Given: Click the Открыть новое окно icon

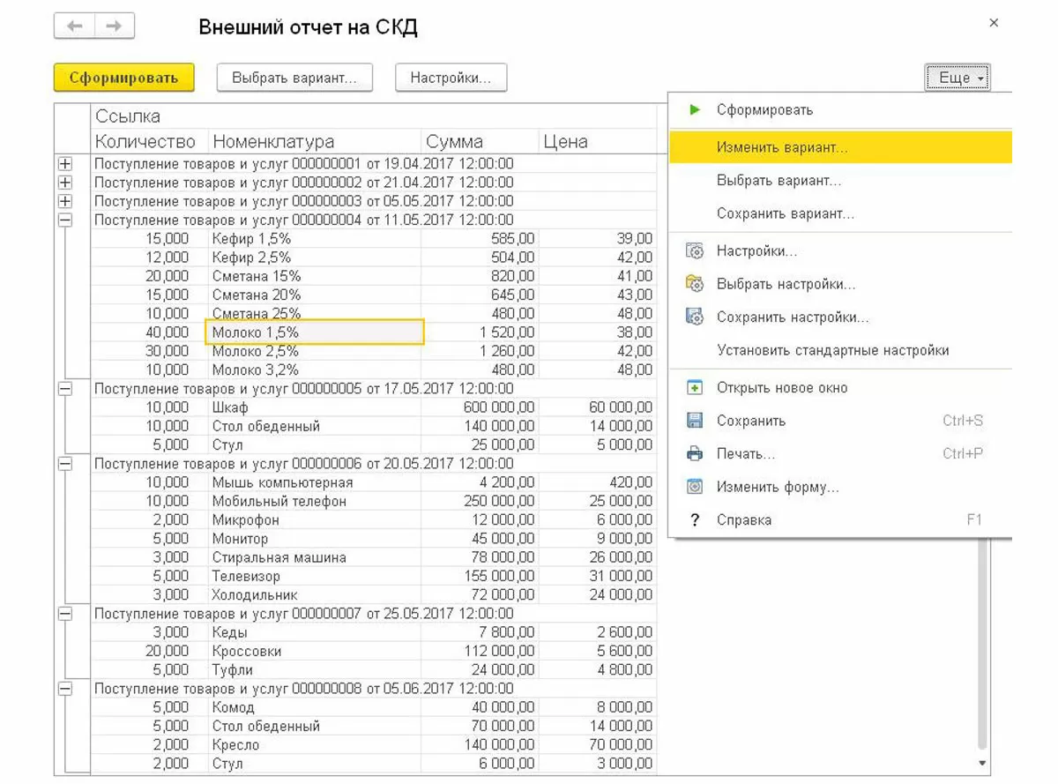Looking at the screenshot, I should pyautogui.click(x=695, y=388).
